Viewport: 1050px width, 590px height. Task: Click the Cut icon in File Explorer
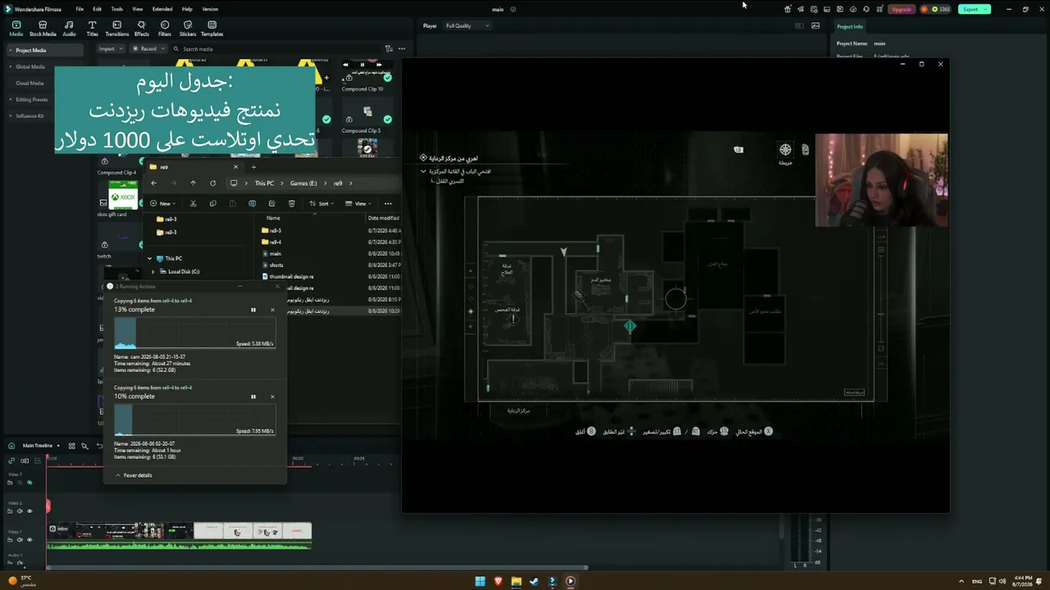[x=193, y=204]
